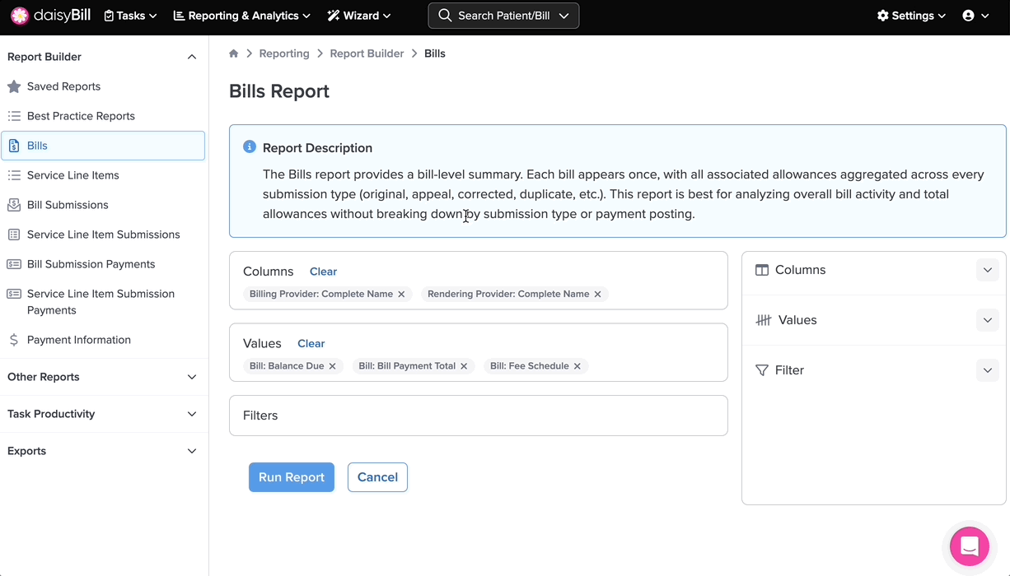Click the daisyBill logo
Screen dimensions: 1010x576
(51, 16)
